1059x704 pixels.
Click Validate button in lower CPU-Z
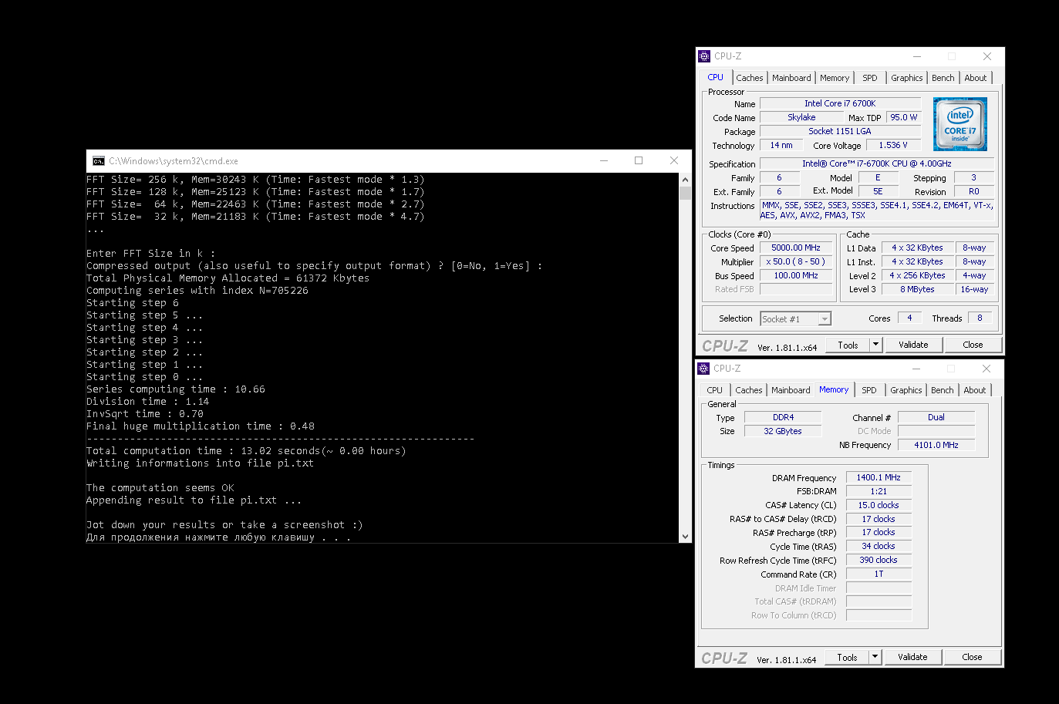tap(912, 657)
